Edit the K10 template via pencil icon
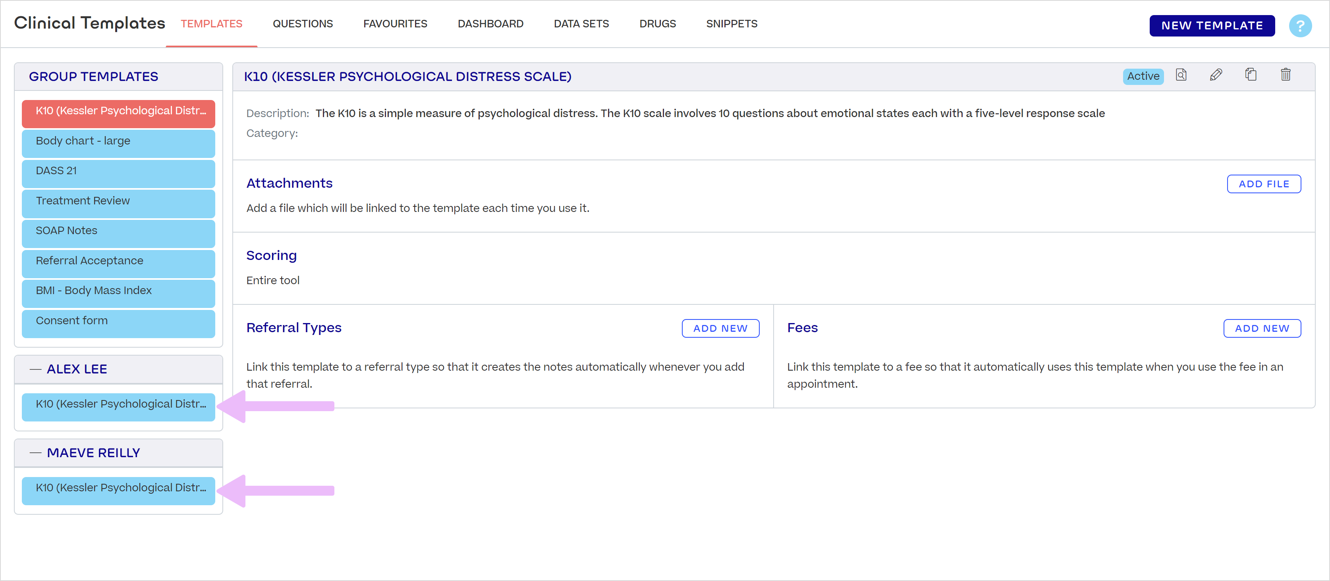This screenshot has width=1330, height=581. [x=1215, y=75]
